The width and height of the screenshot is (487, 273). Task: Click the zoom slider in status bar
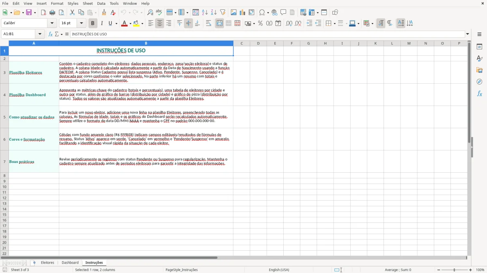click(x=455, y=270)
